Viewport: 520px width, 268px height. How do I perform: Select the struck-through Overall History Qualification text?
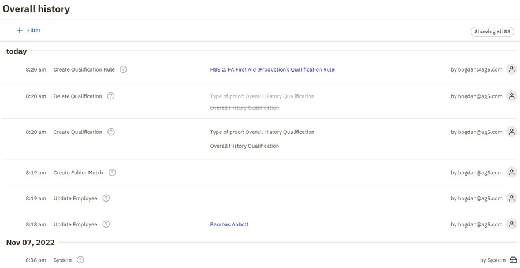pyautogui.click(x=244, y=108)
